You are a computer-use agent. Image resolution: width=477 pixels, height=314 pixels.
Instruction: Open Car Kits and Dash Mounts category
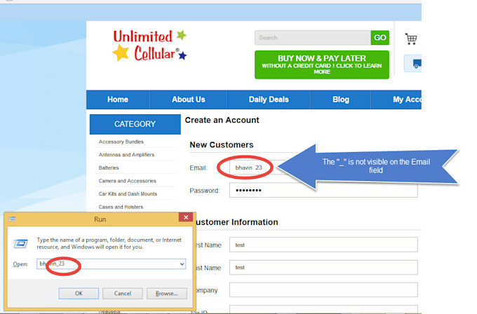click(x=128, y=194)
